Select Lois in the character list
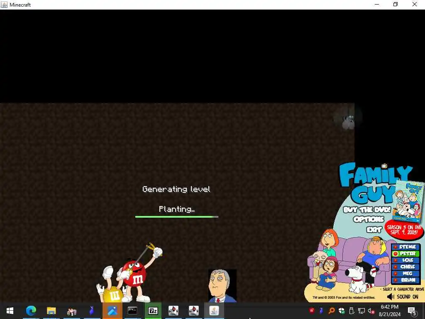425x319 pixels. coord(405,260)
